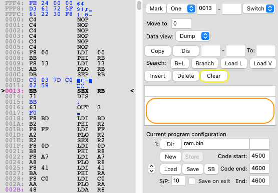278x193 pixels.
Task: Click the ram.bin filename field
Action: coord(215,144)
